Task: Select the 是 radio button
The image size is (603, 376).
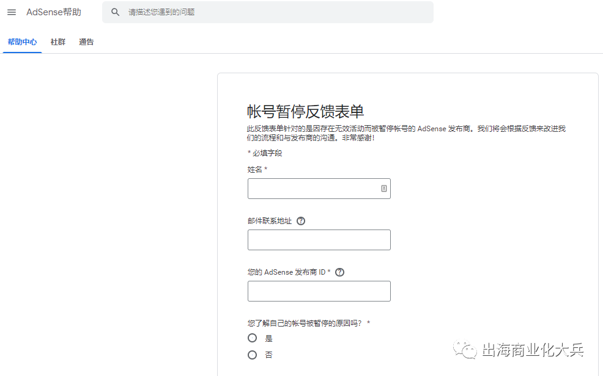Action: pyautogui.click(x=252, y=338)
